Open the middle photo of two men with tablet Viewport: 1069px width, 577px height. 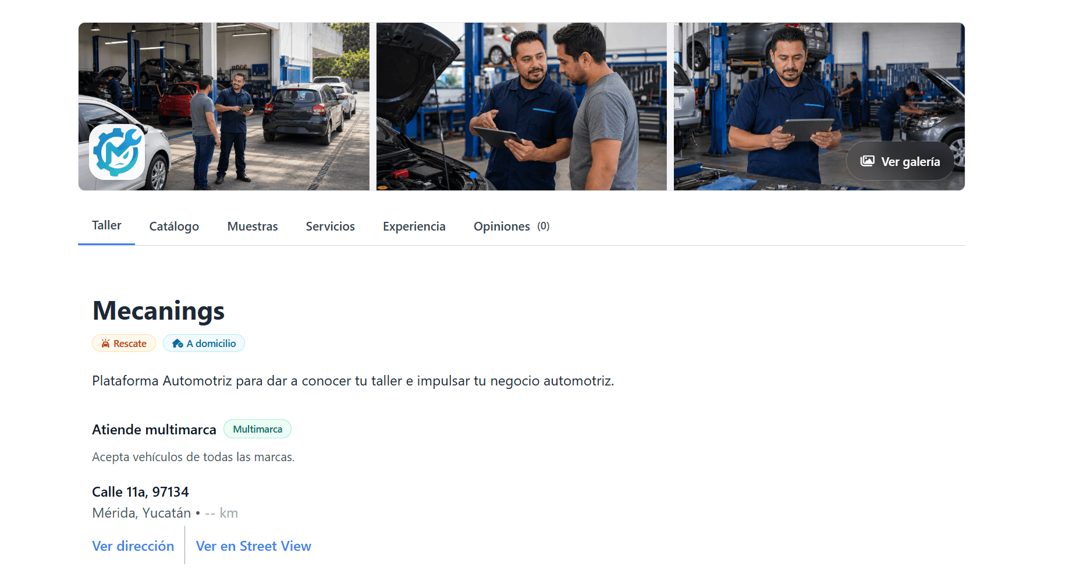[x=521, y=107]
